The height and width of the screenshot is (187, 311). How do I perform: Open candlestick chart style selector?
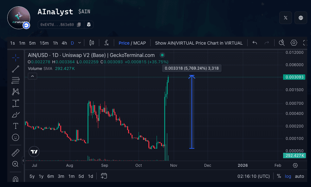coord(92,43)
